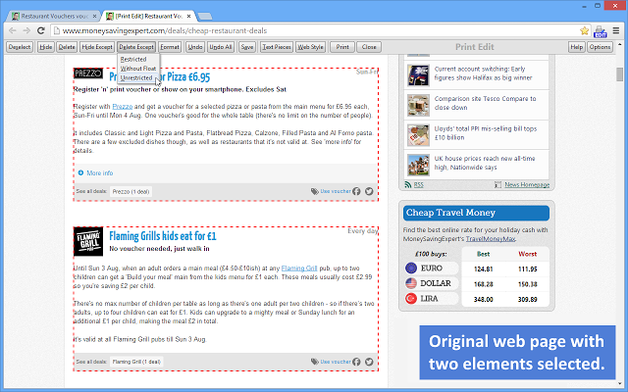Reload the page with refresh icon
Screen dimensions: 628x392
[41, 30]
